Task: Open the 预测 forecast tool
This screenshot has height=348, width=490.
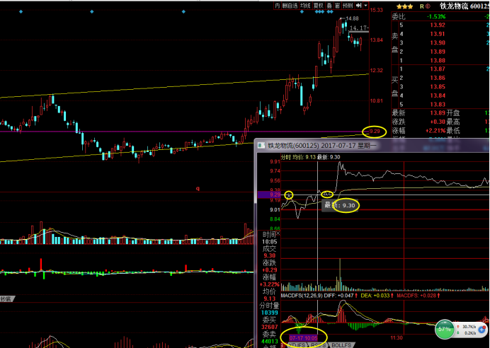Action: coord(348,5)
